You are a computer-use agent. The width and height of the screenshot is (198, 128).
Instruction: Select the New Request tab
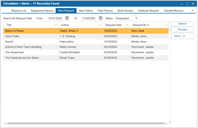click(x=66, y=11)
